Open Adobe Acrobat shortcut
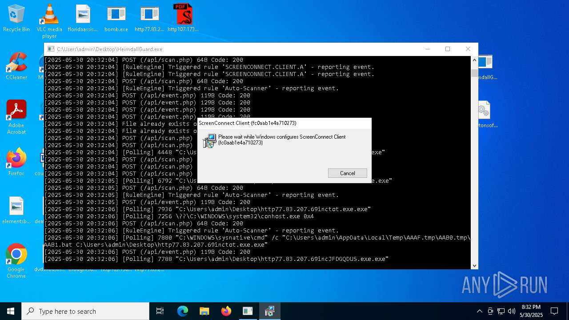Screen dimensions: 569x320 click(x=16, y=118)
